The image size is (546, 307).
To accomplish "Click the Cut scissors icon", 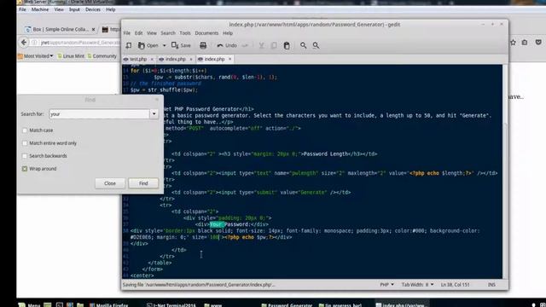I will [262, 45].
